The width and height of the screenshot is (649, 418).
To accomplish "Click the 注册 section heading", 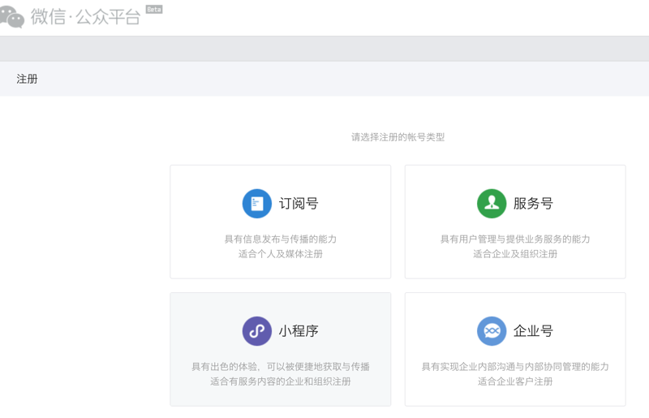I will 27,79.
